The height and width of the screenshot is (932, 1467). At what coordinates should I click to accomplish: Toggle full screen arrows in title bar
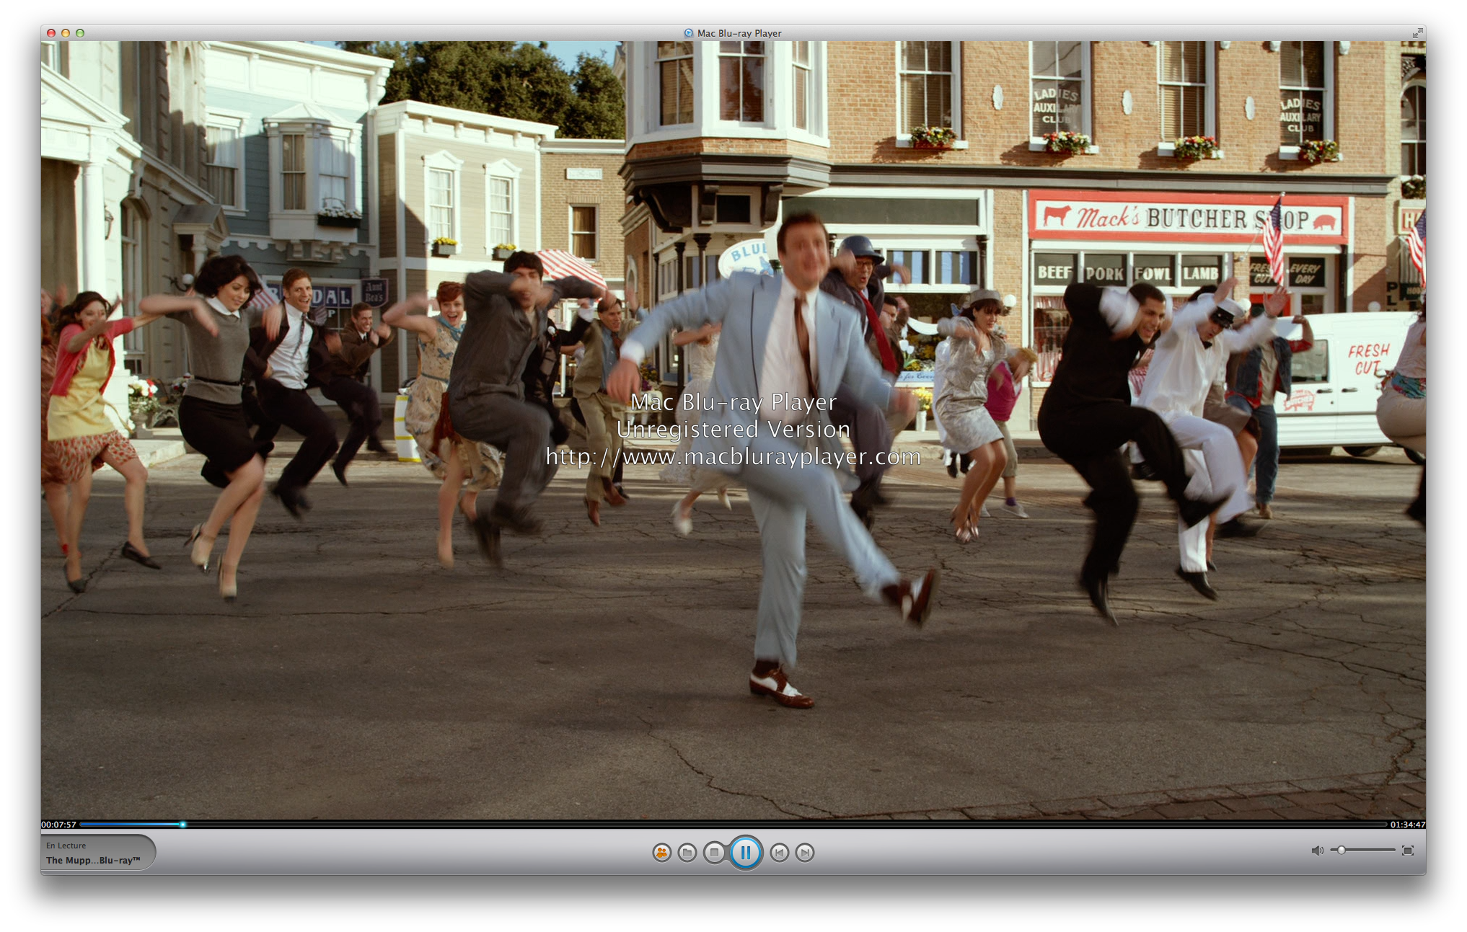[x=1417, y=32]
